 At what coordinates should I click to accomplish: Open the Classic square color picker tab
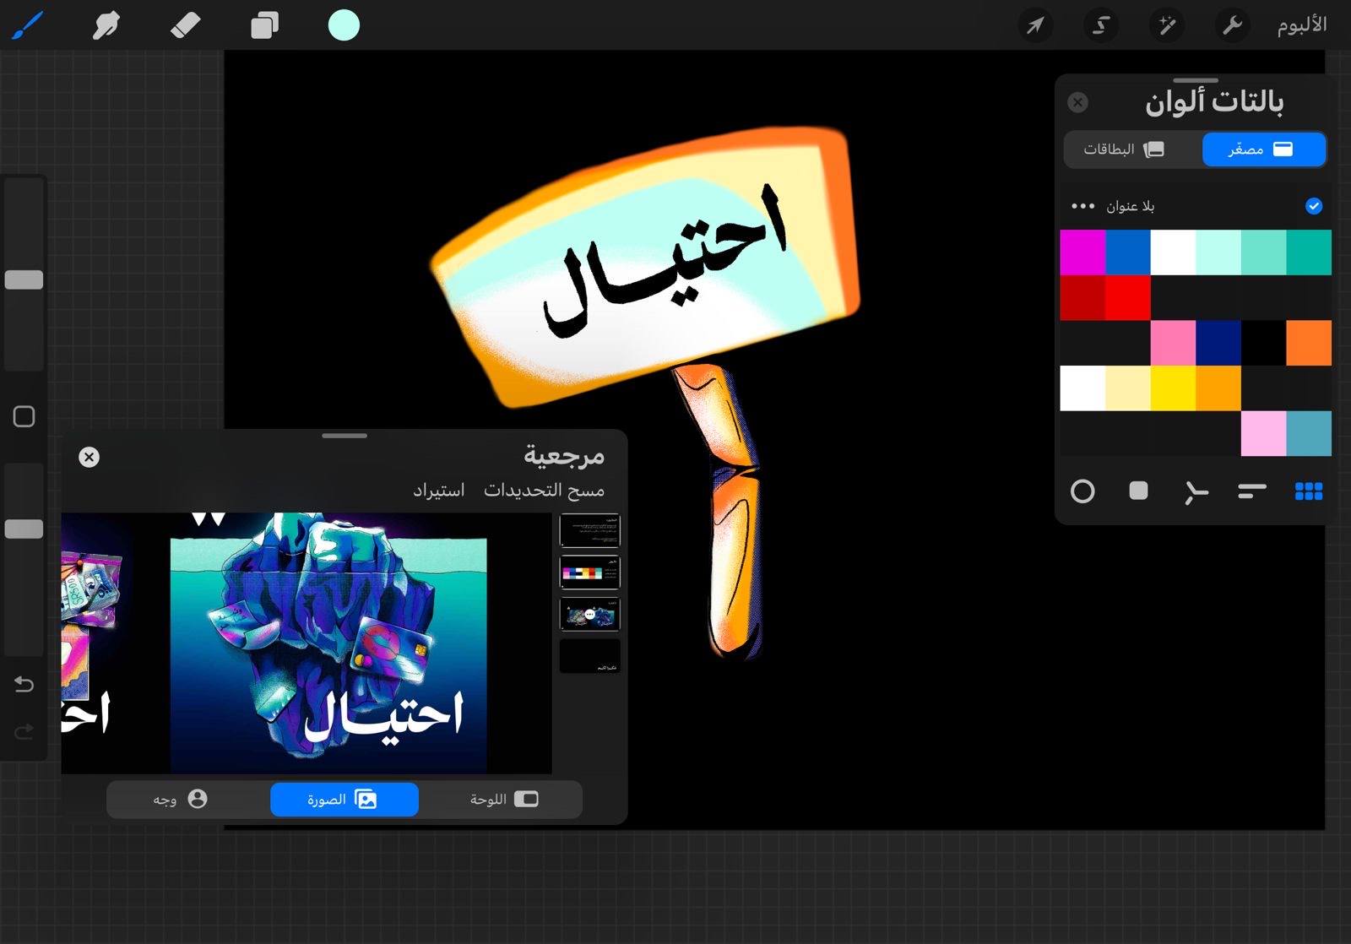(x=1138, y=491)
